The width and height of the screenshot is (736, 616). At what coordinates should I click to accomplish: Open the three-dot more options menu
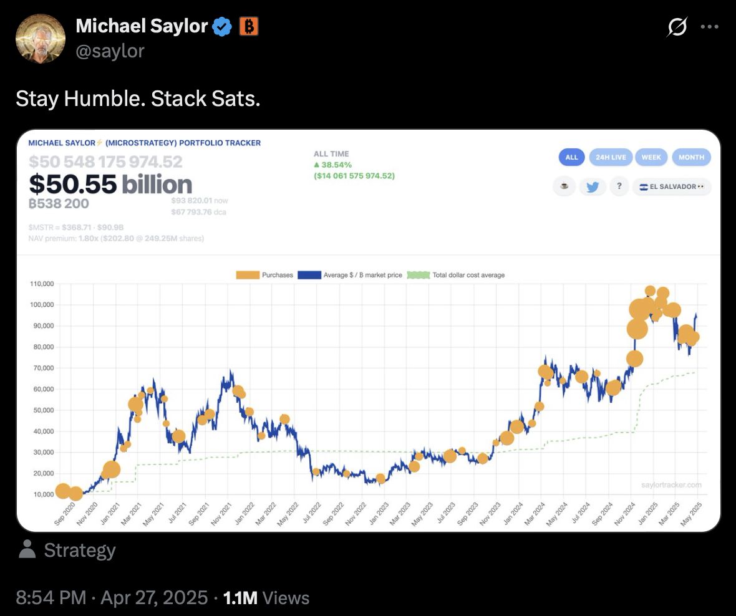click(x=710, y=27)
